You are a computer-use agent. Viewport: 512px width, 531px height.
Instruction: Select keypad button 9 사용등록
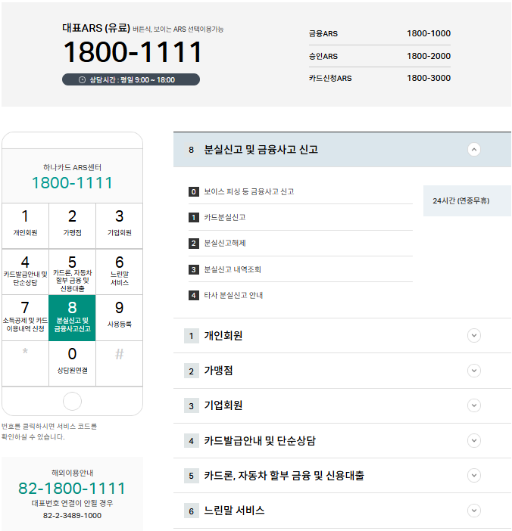pos(120,318)
